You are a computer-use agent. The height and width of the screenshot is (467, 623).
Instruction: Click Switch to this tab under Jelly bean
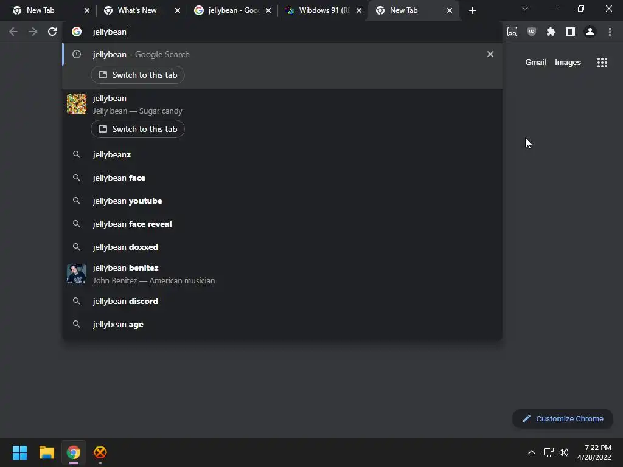[x=137, y=129]
